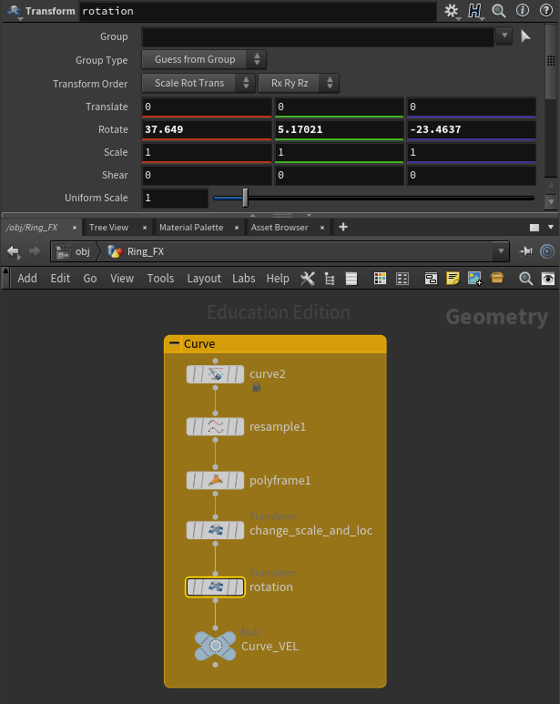
Task: Add a new pane tab
Action: [x=343, y=227]
